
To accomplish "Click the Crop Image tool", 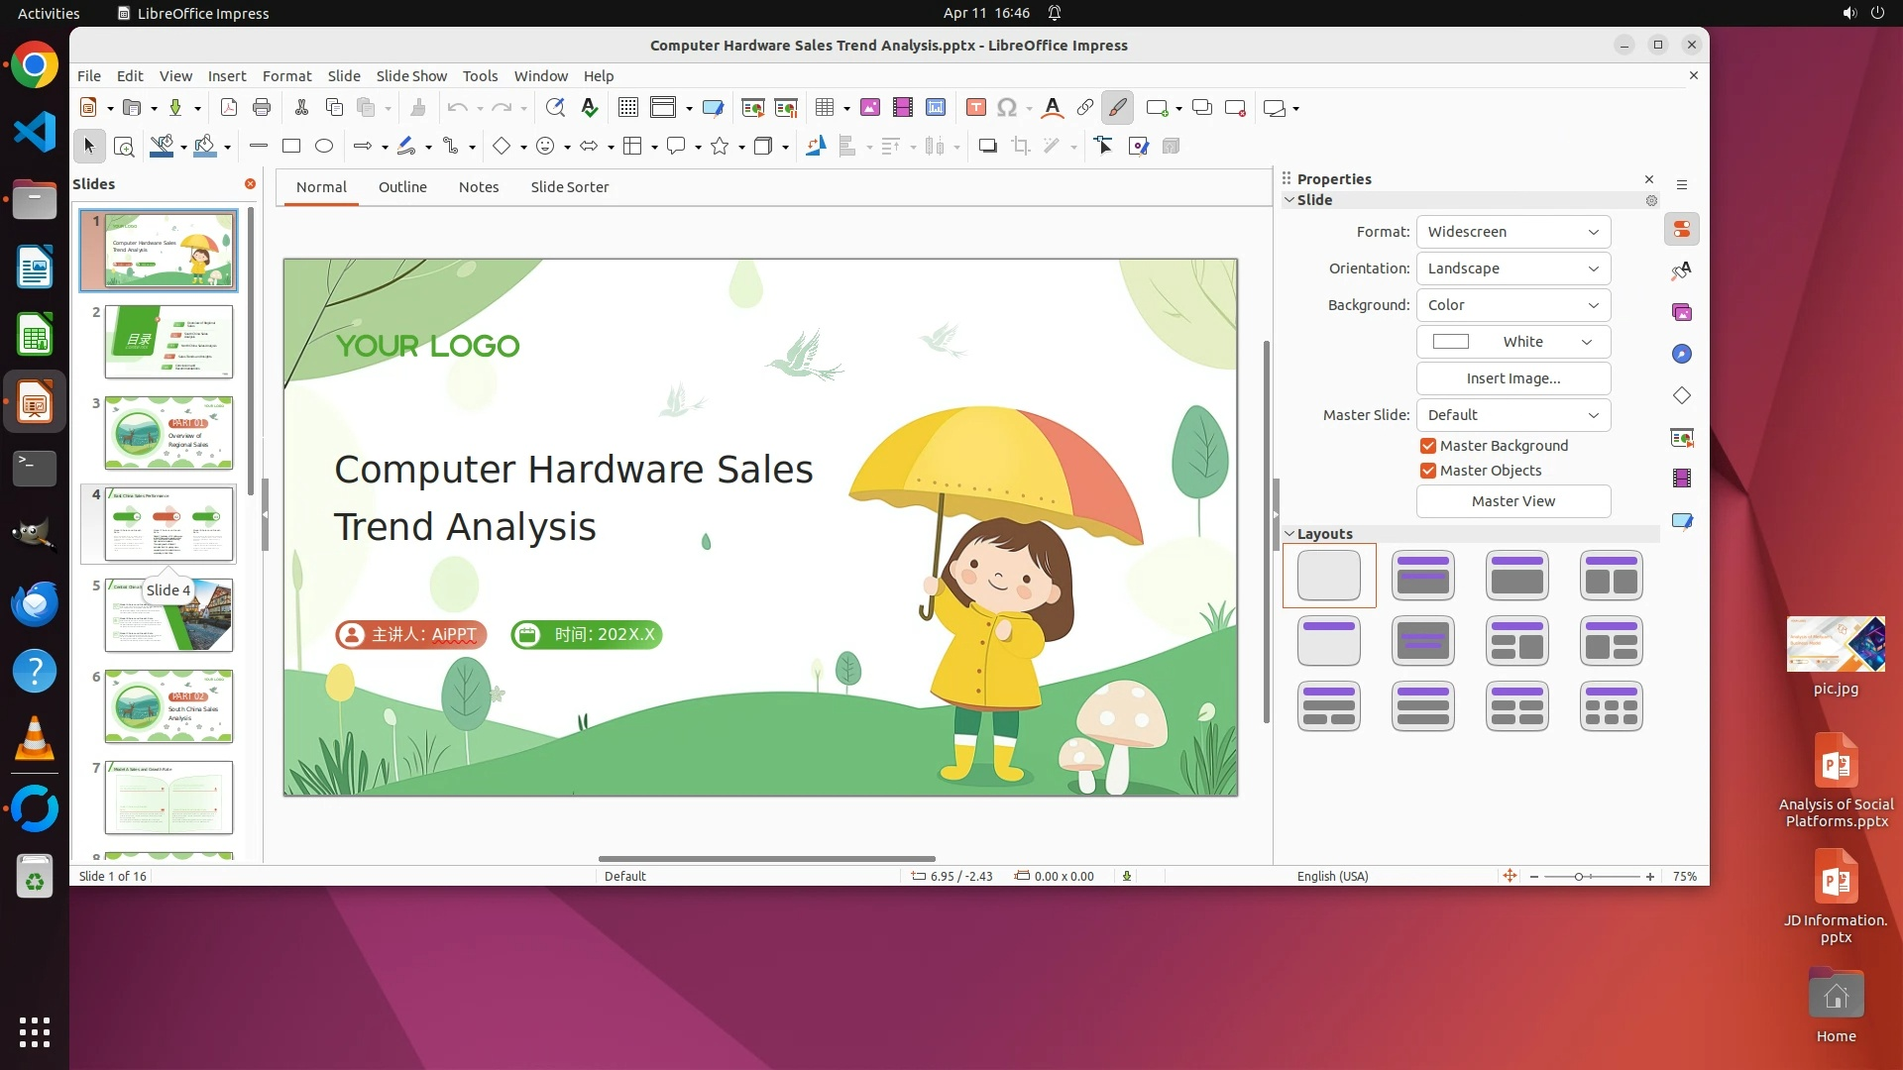I will [1021, 147].
